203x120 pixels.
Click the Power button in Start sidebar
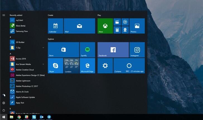pos(4,111)
